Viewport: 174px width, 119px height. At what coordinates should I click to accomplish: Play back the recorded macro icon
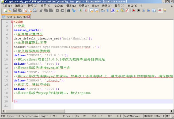pos(144,10)
